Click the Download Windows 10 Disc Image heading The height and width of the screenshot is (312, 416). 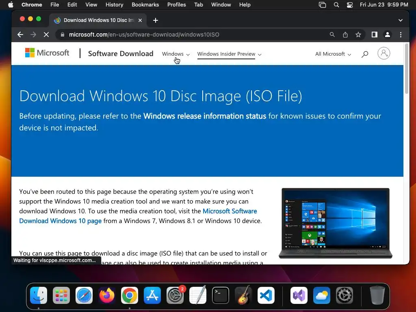tap(161, 96)
